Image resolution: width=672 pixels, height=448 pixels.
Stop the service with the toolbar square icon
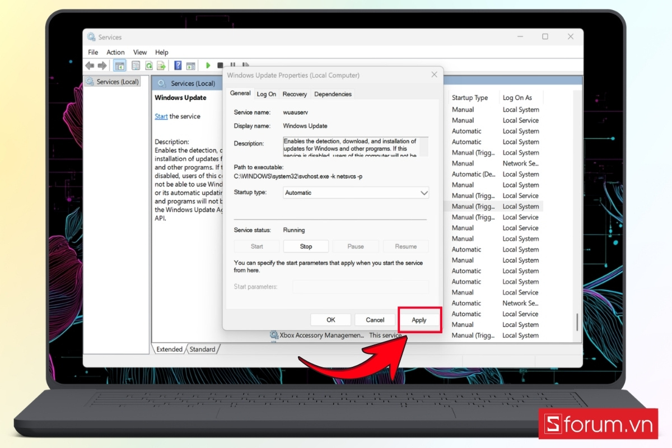click(220, 66)
